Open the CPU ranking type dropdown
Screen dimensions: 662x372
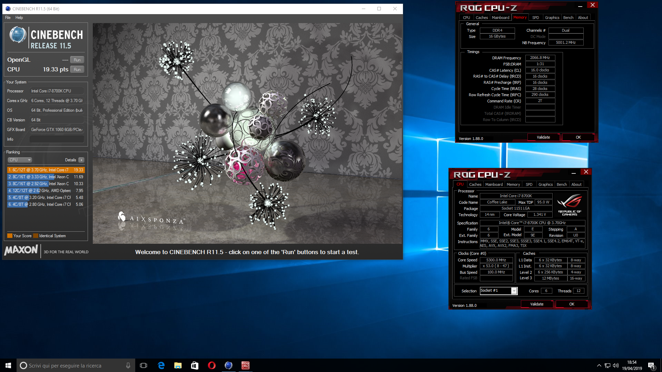point(20,160)
